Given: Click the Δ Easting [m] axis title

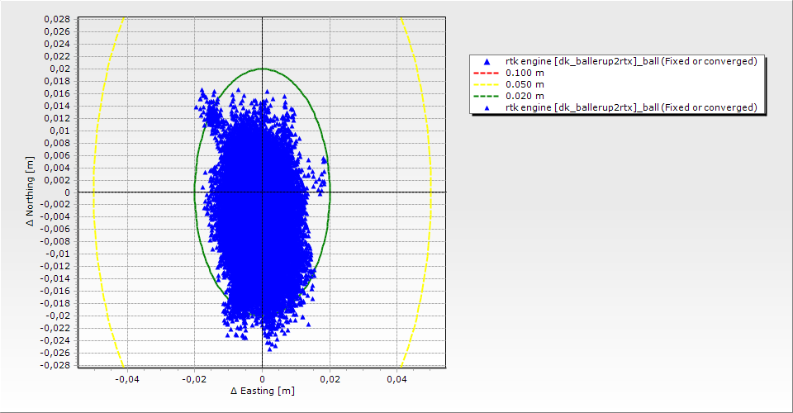Looking at the screenshot, I should [x=263, y=391].
